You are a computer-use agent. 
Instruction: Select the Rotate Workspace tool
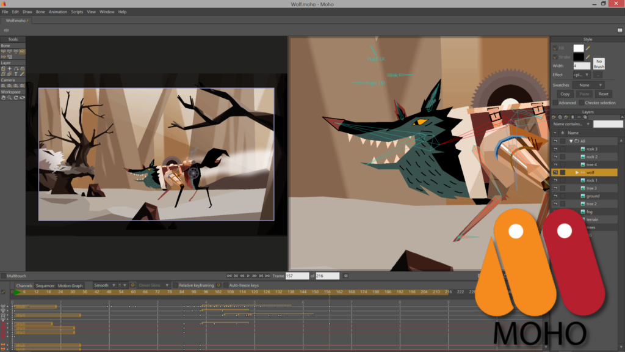click(x=16, y=98)
